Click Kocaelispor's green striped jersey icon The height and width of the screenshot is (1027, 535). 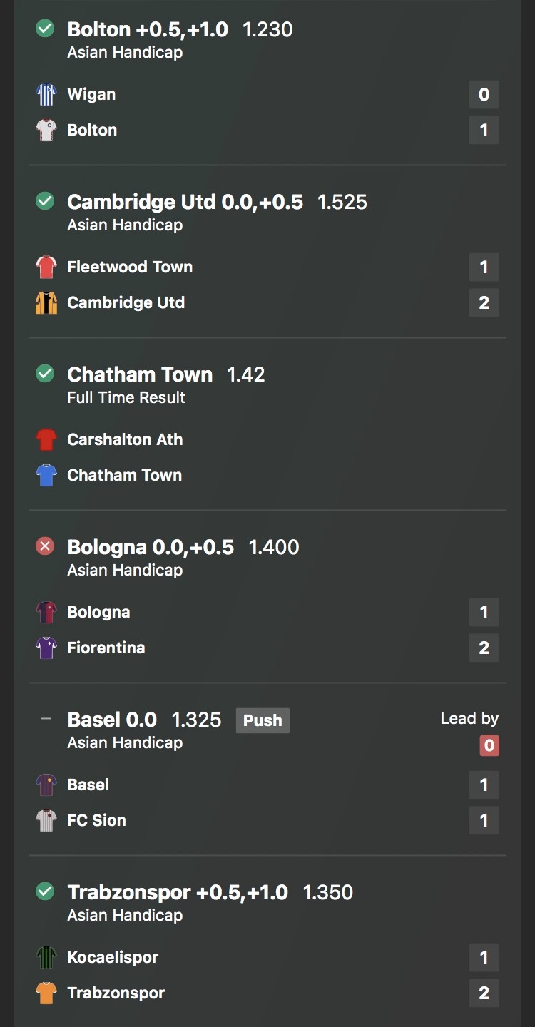pos(46,957)
